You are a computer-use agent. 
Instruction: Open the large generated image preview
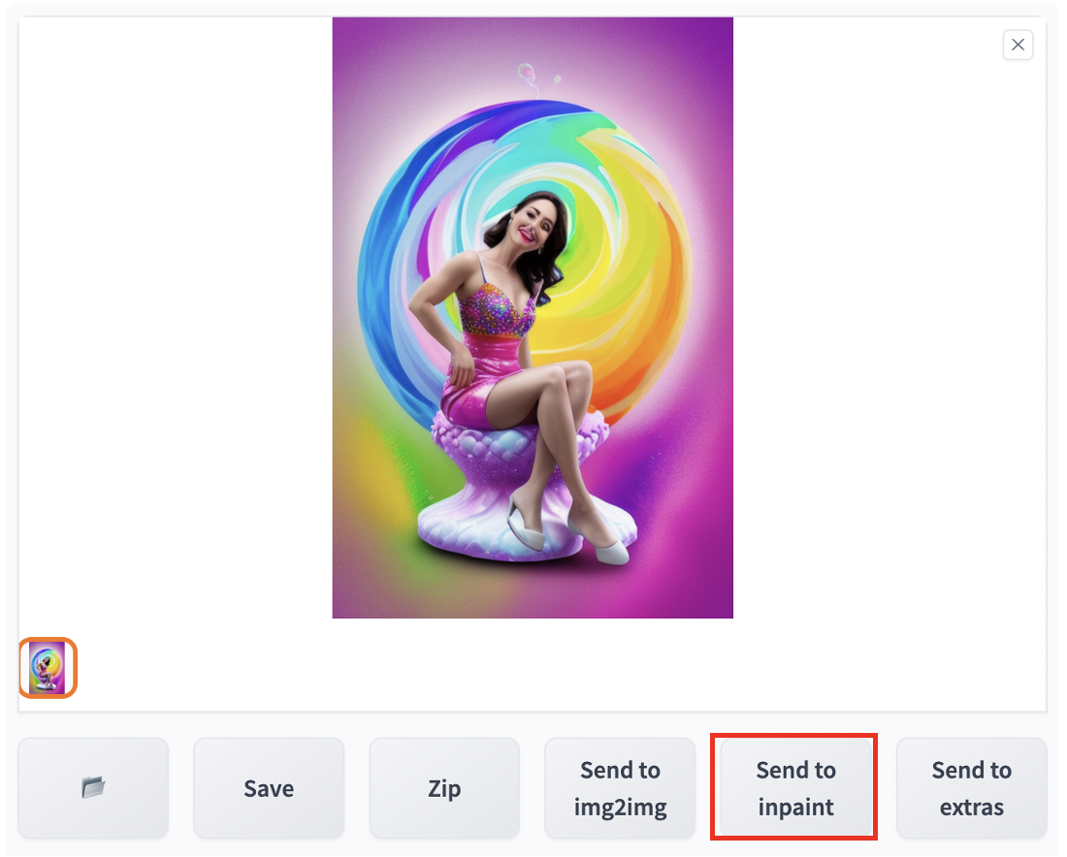(533, 318)
